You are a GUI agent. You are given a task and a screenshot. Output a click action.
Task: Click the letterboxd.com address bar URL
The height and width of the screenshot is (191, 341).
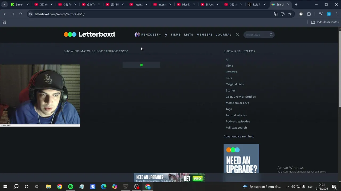point(60,14)
